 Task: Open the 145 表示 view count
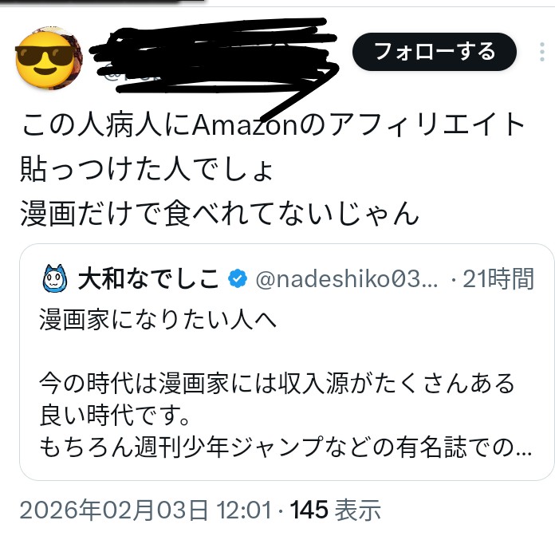click(x=335, y=510)
